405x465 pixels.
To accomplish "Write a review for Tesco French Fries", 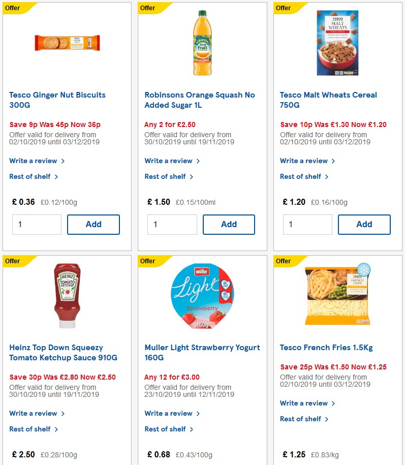I will pos(303,403).
